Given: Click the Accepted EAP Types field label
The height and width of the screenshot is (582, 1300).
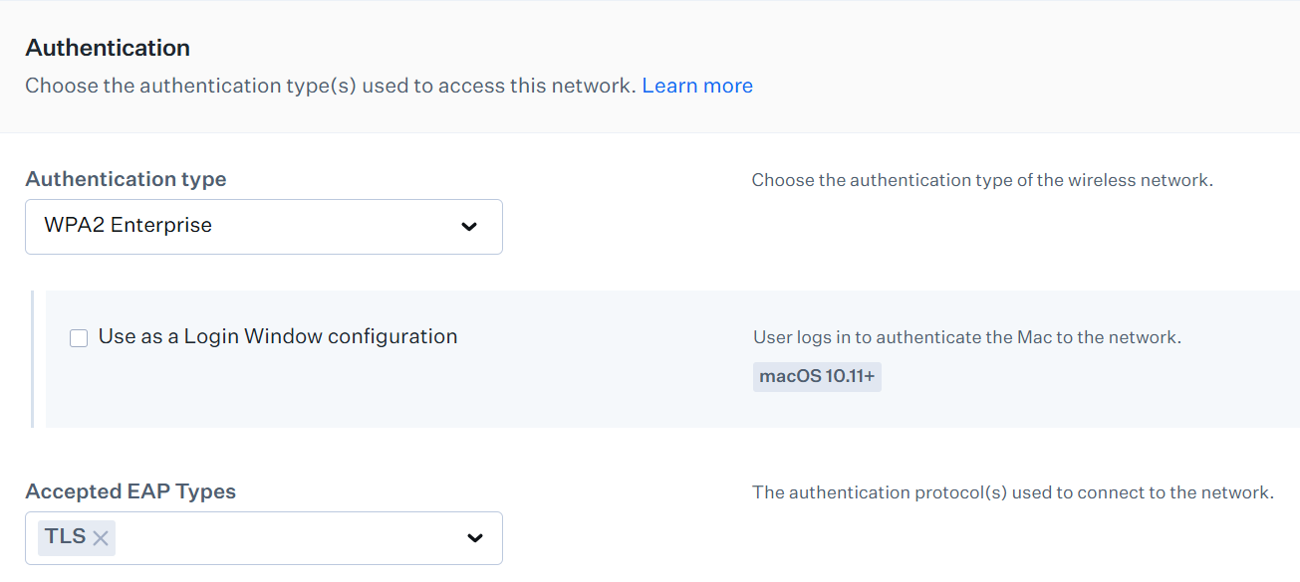Looking at the screenshot, I should pyautogui.click(x=130, y=491).
